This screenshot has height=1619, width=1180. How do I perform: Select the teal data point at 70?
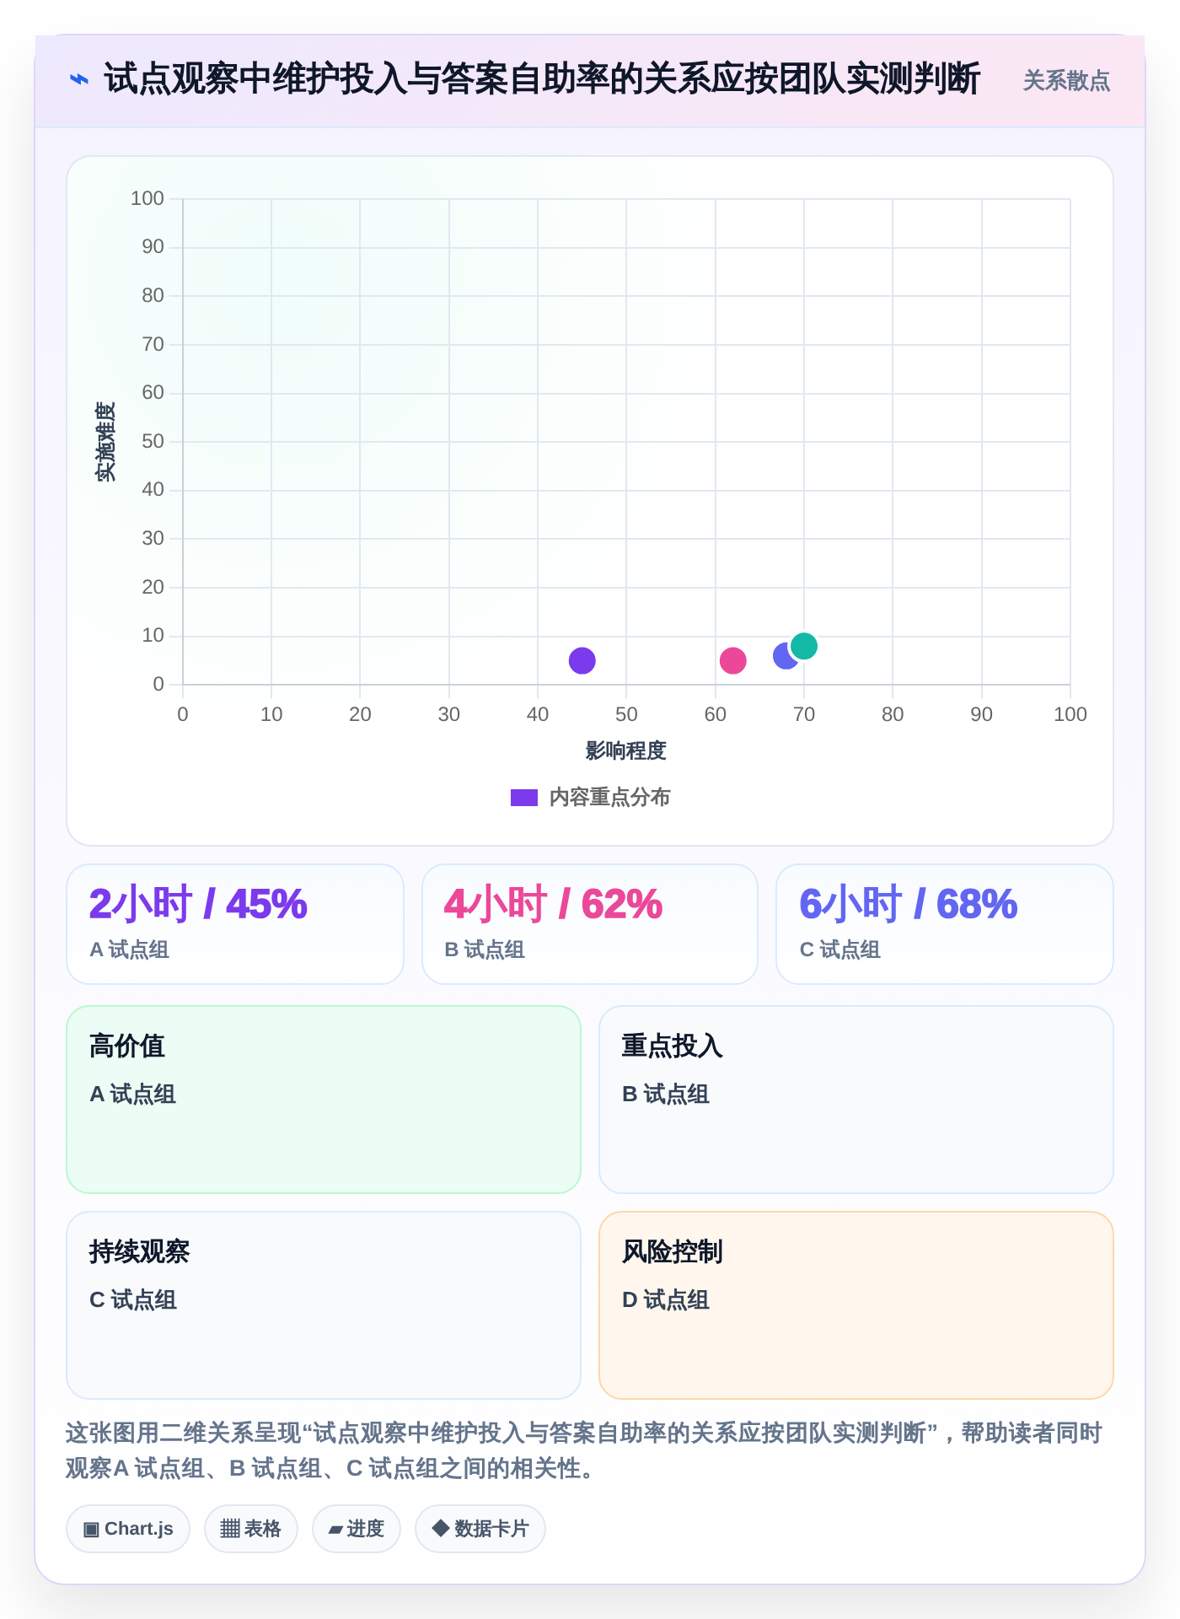804,646
